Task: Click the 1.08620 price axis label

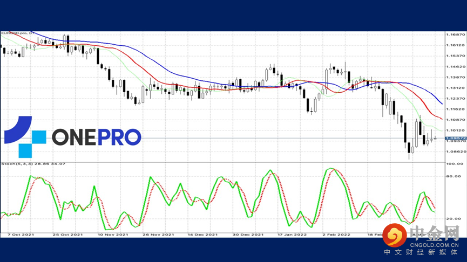Action: coord(455,151)
